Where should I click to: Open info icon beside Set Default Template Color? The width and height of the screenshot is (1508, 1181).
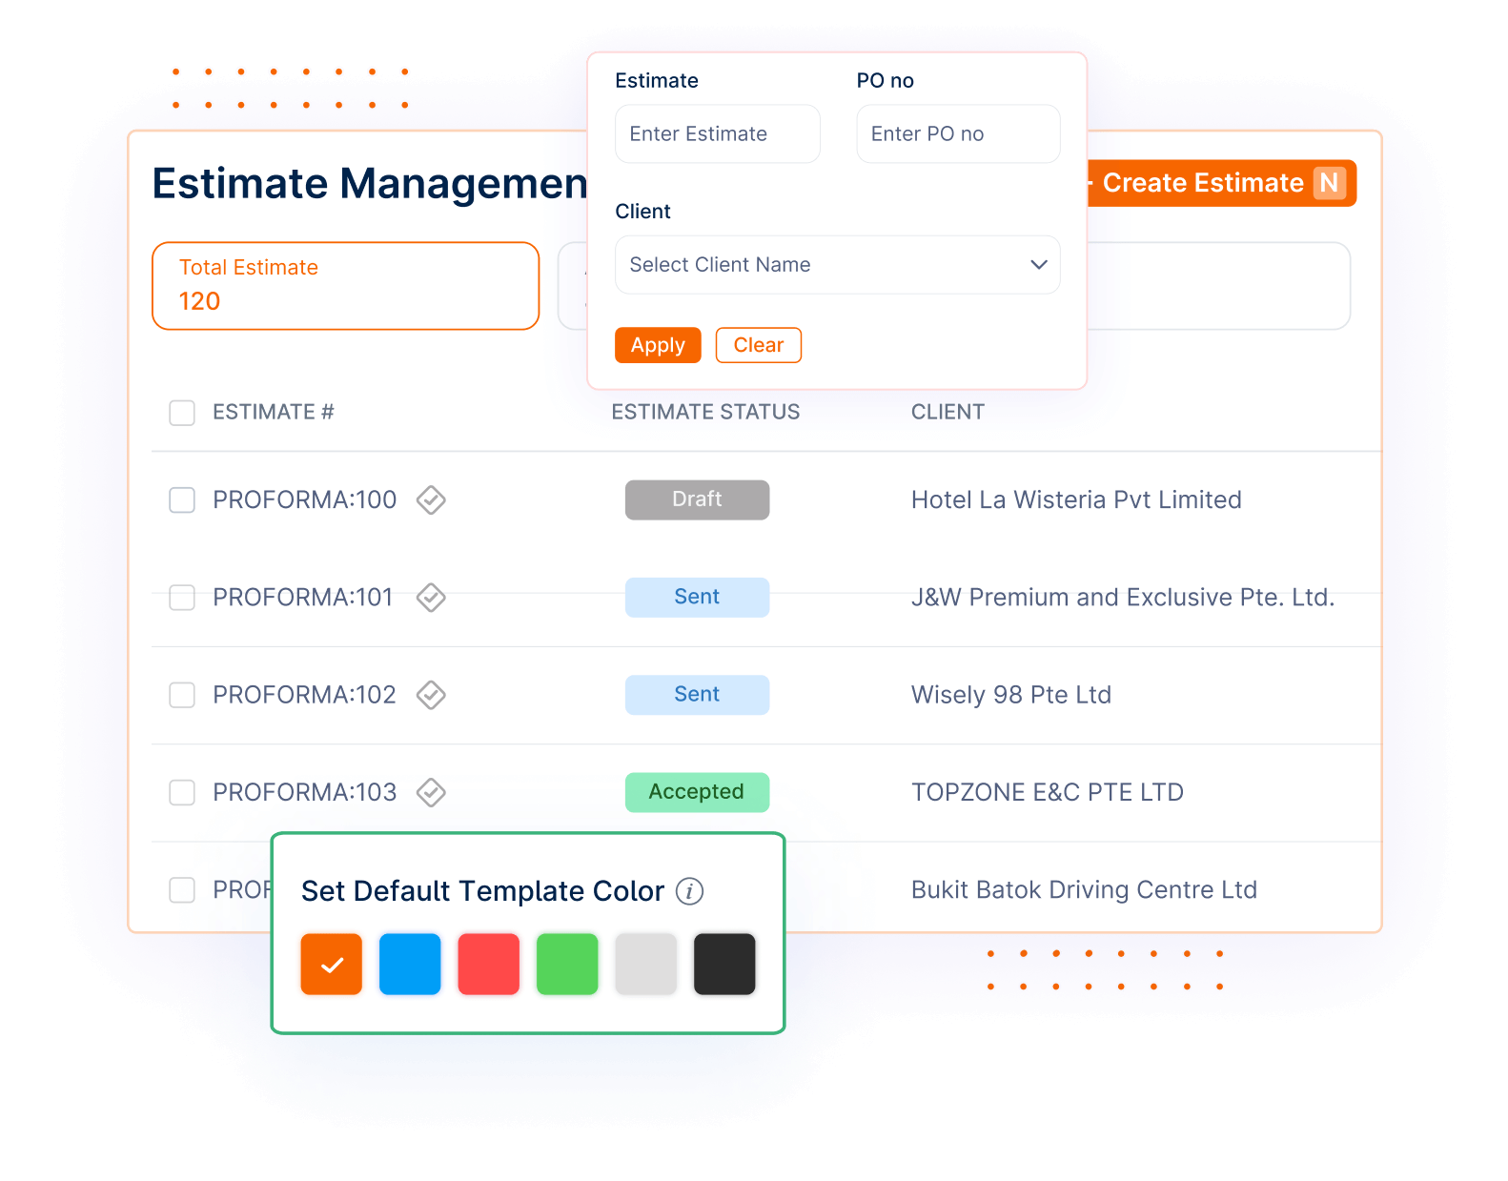689,891
